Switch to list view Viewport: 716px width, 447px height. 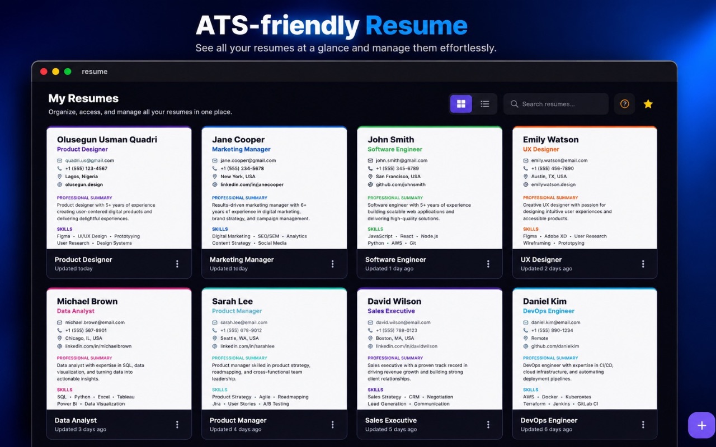coord(485,104)
